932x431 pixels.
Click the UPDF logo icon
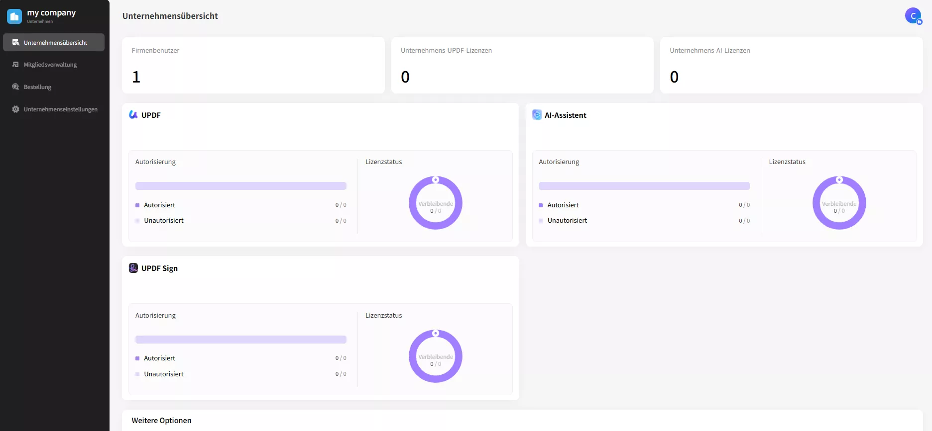133,115
